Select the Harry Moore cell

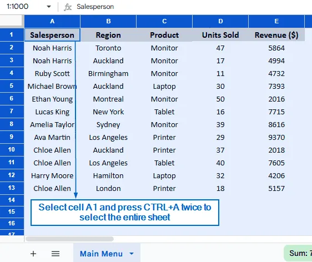(52, 175)
